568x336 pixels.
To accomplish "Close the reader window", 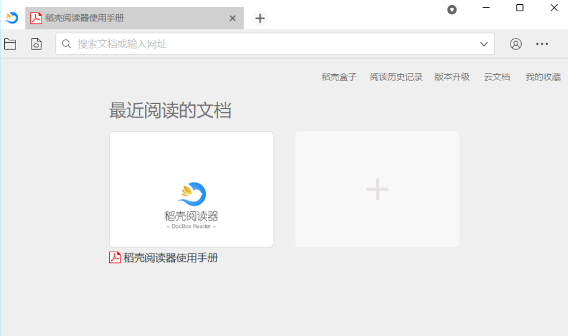I will click(x=554, y=8).
